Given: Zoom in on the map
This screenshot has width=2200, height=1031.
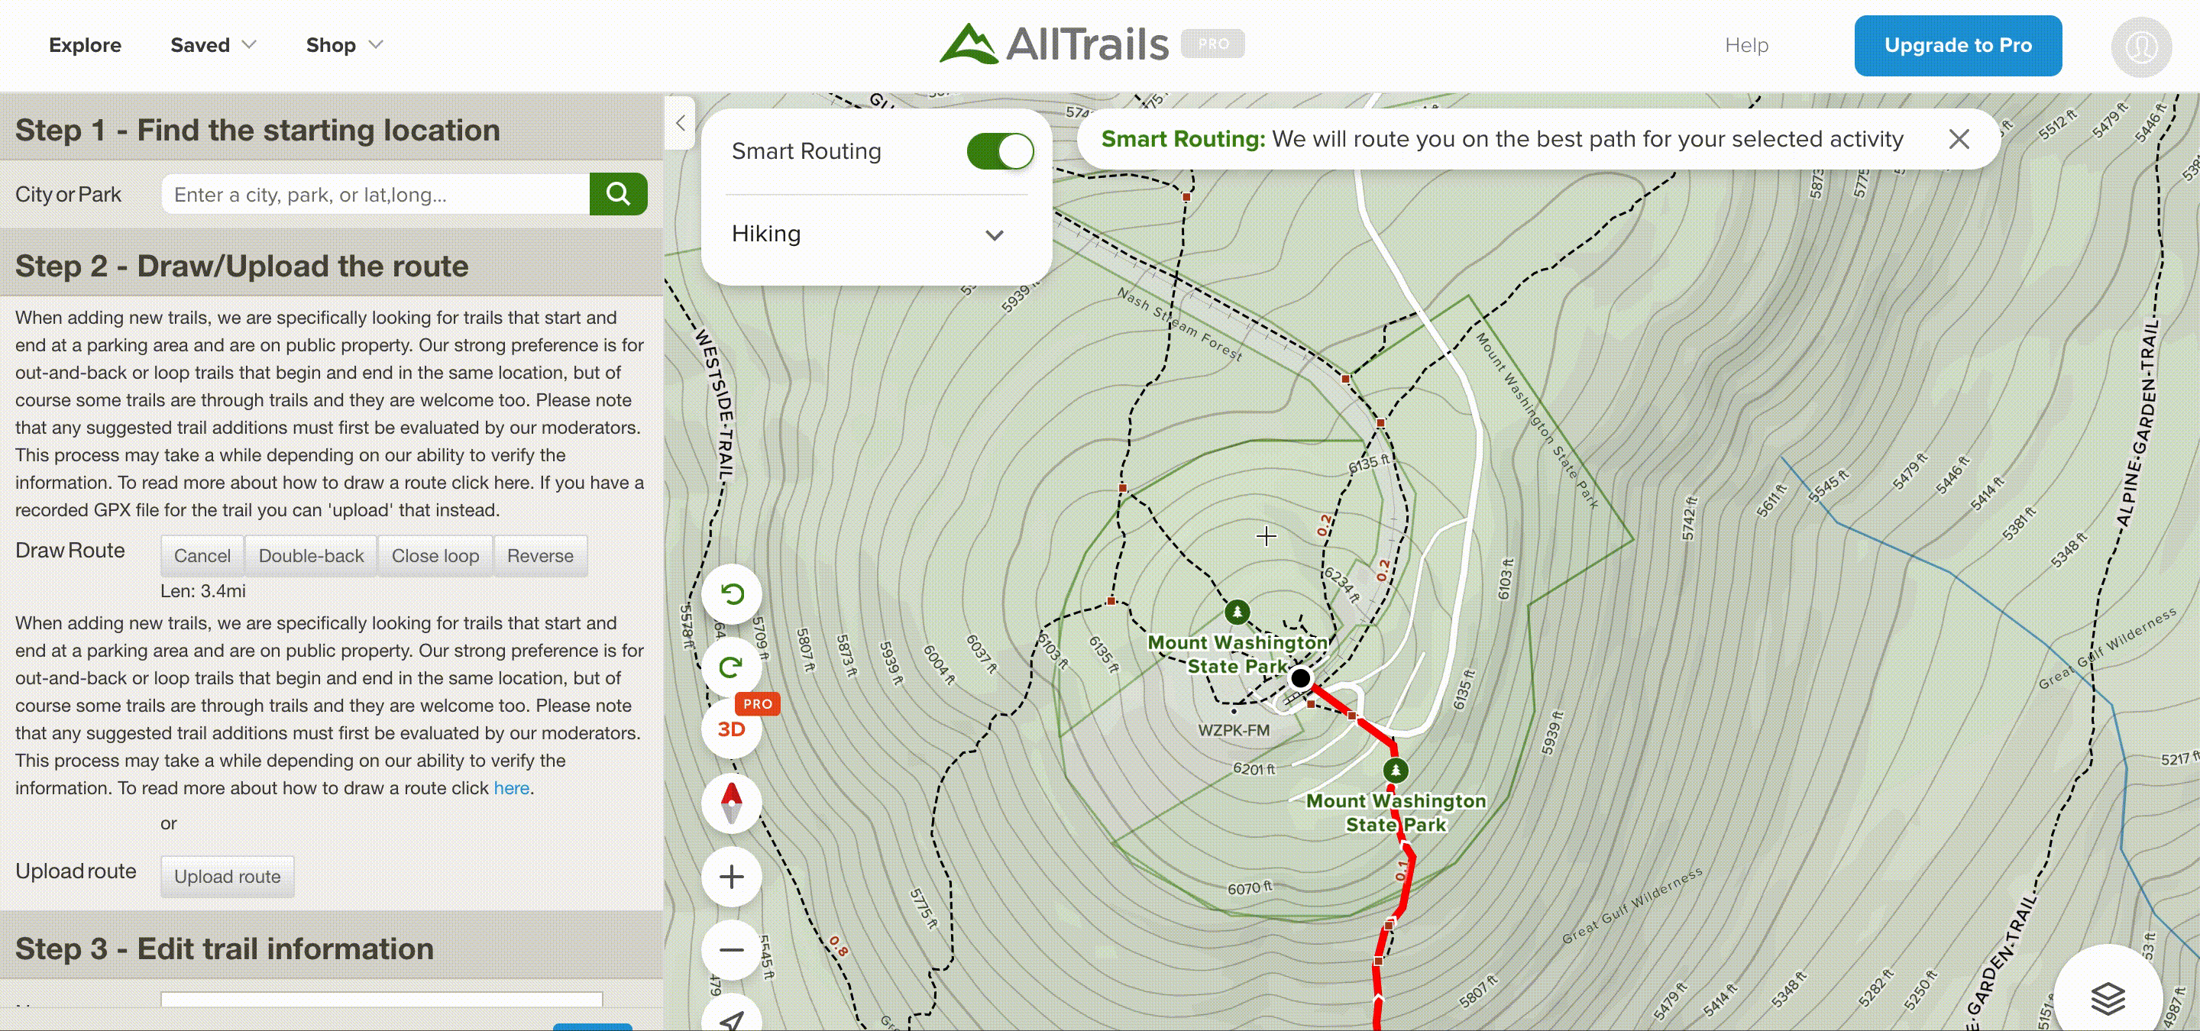Looking at the screenshot, I should (x=732, y=877).
